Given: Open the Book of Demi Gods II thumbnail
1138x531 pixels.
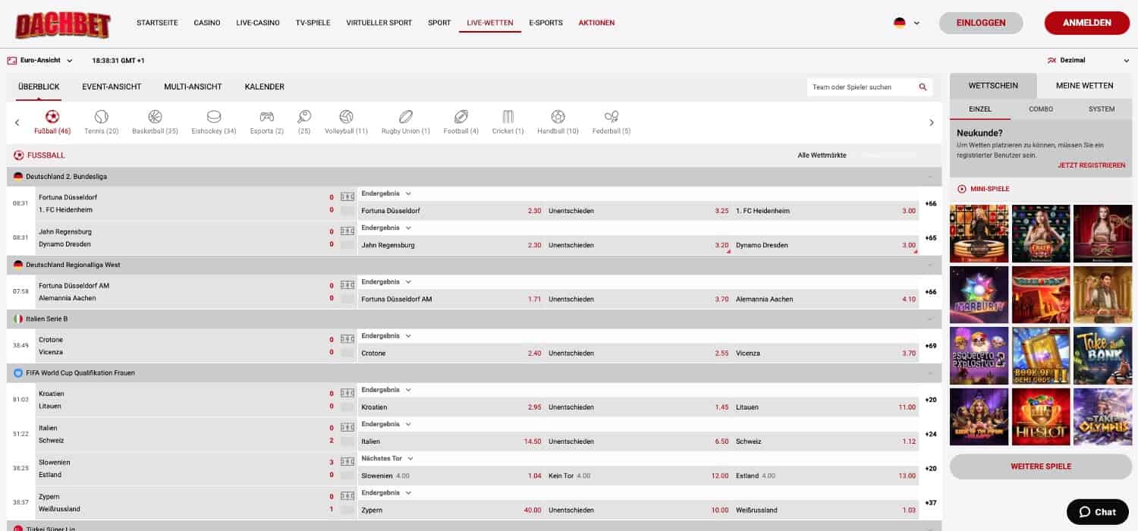Looking at the screenshot, I should tap(1041, 356).
